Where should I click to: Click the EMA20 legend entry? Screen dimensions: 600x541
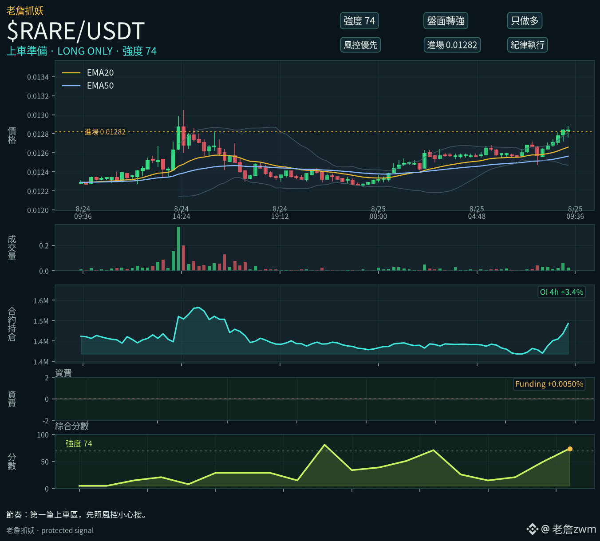click(x=88, y=73)
